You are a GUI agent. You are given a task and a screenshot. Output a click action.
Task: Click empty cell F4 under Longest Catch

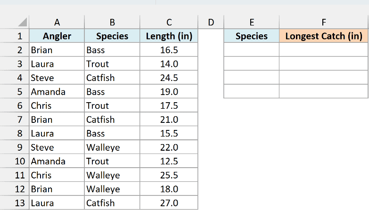coord(324,78)
